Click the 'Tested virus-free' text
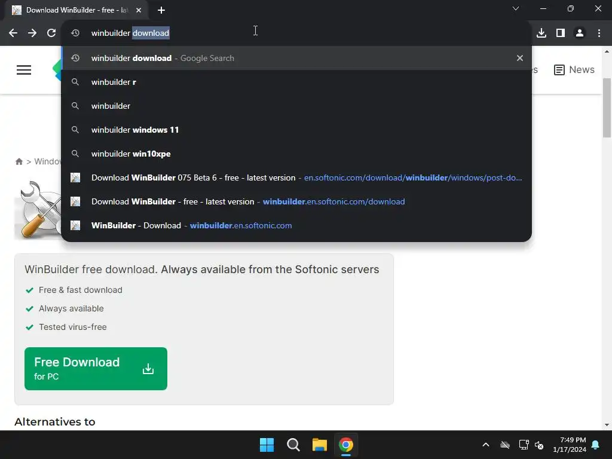The image size is (612, 459). pyautogui.click(x=72, y=327)
